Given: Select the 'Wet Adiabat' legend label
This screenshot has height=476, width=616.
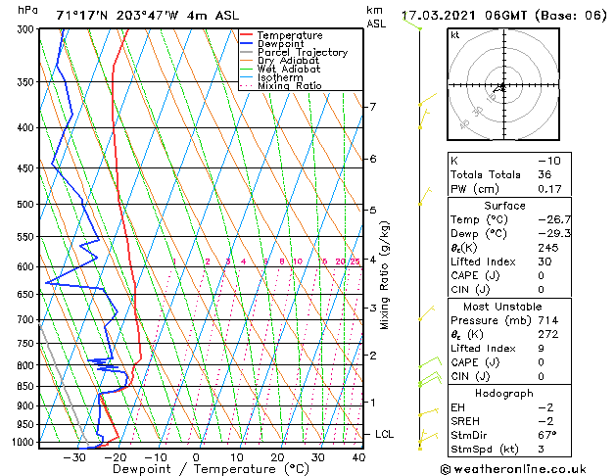Looking at the screenshot, I should click(x=289, y=70).
